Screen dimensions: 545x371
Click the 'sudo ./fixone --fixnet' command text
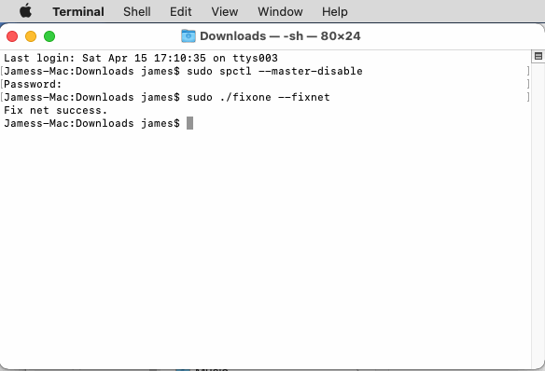click(x=259, y=97)
